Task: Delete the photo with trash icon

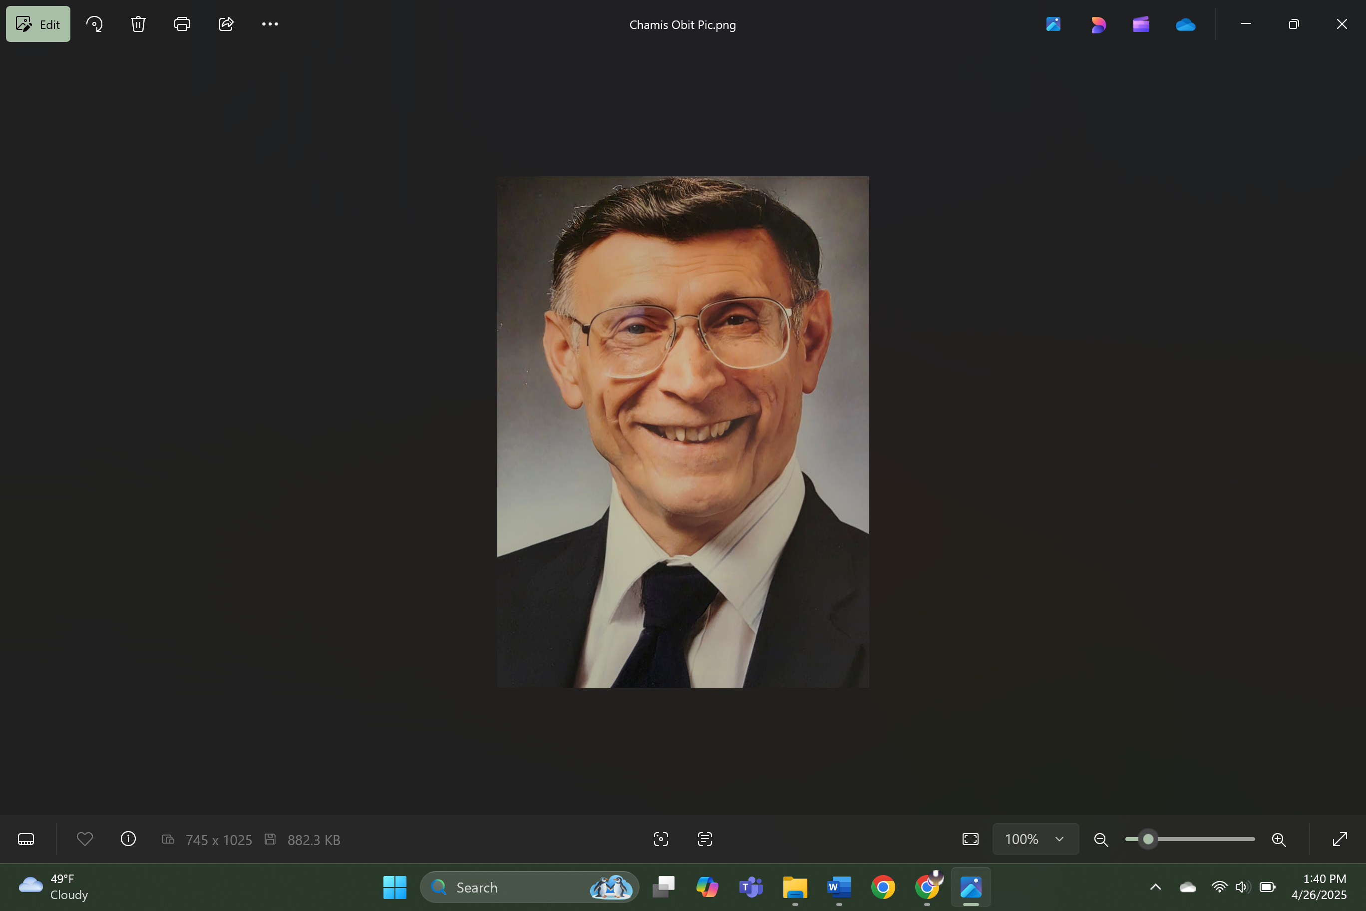Action: point(138,24)
